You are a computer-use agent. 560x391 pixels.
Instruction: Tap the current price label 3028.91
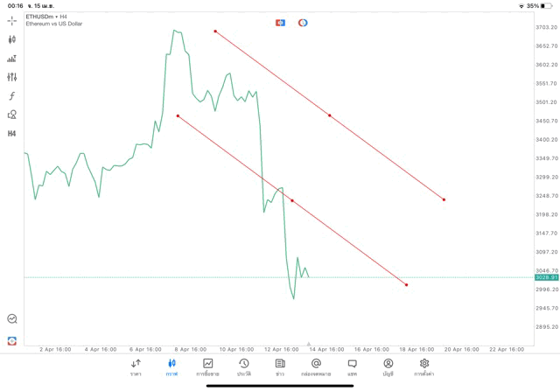point(547,277)
